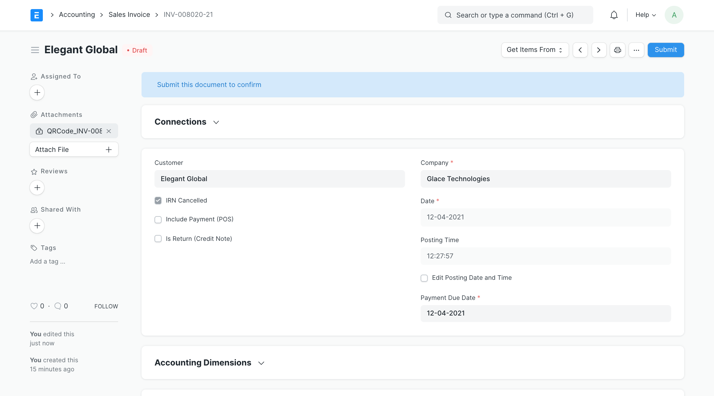
Task: Enable Edit Posting Date and Time
Action: click(424, 278)
